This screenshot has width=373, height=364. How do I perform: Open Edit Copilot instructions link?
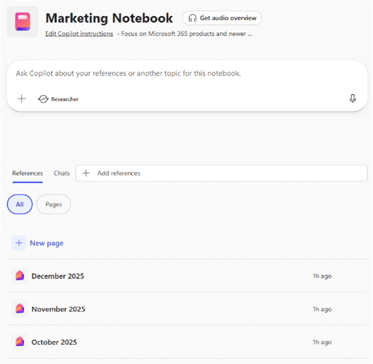point(79,33)
